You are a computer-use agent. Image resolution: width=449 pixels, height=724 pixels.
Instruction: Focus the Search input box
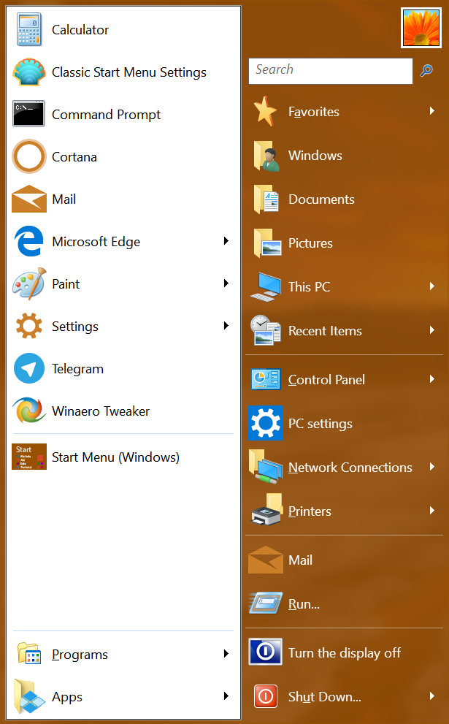click(x=331, y=71)
